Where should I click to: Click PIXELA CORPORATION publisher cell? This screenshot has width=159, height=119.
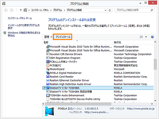tap(127, 73)
